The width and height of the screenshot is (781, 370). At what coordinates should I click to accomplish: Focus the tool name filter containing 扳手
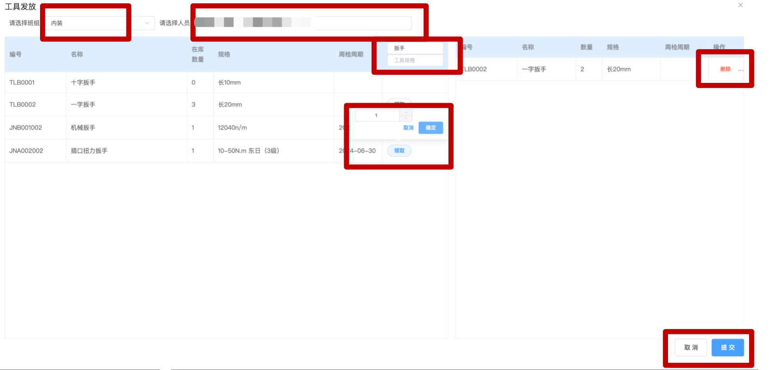[x=415, y=48]
